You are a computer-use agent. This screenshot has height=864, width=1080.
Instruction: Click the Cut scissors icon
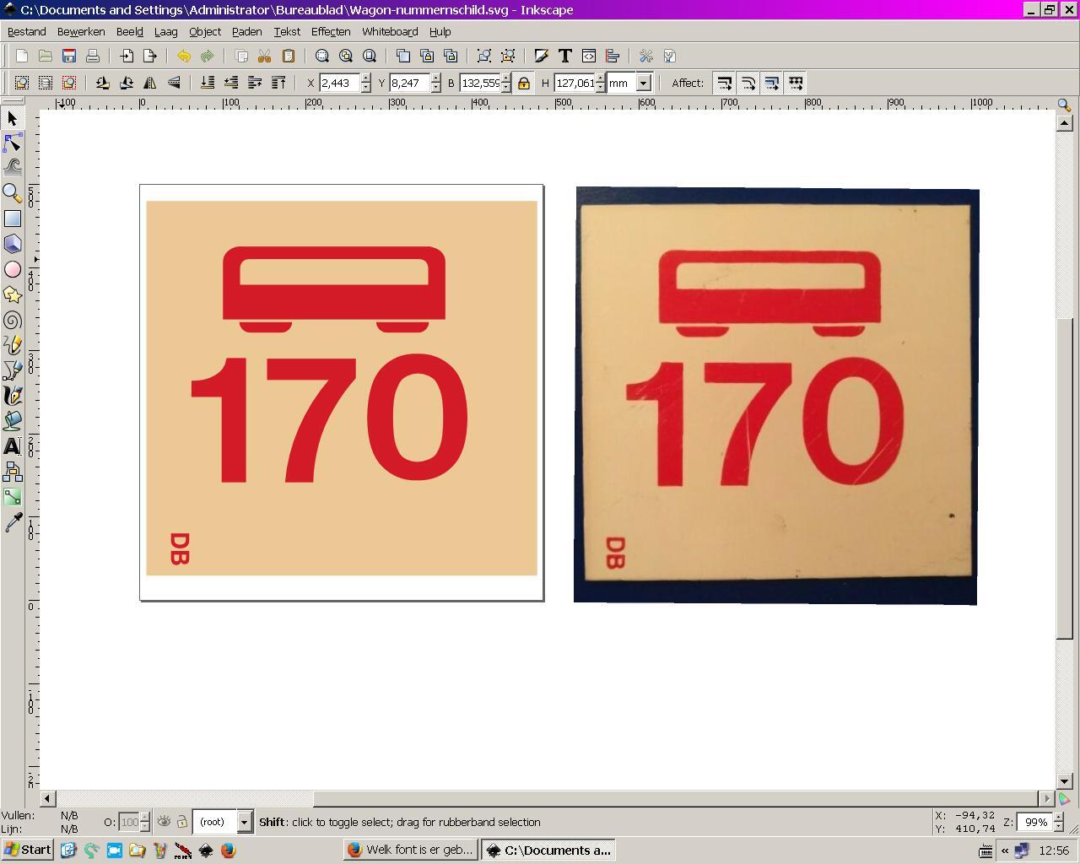(x=265, y=56)
